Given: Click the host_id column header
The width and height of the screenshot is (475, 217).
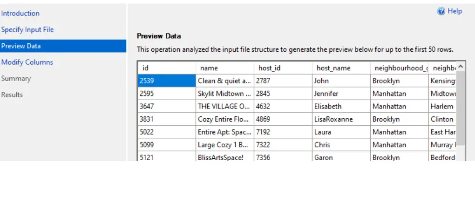Looking at the screenshot, I should pyautogui.click(x=283, y=68).
